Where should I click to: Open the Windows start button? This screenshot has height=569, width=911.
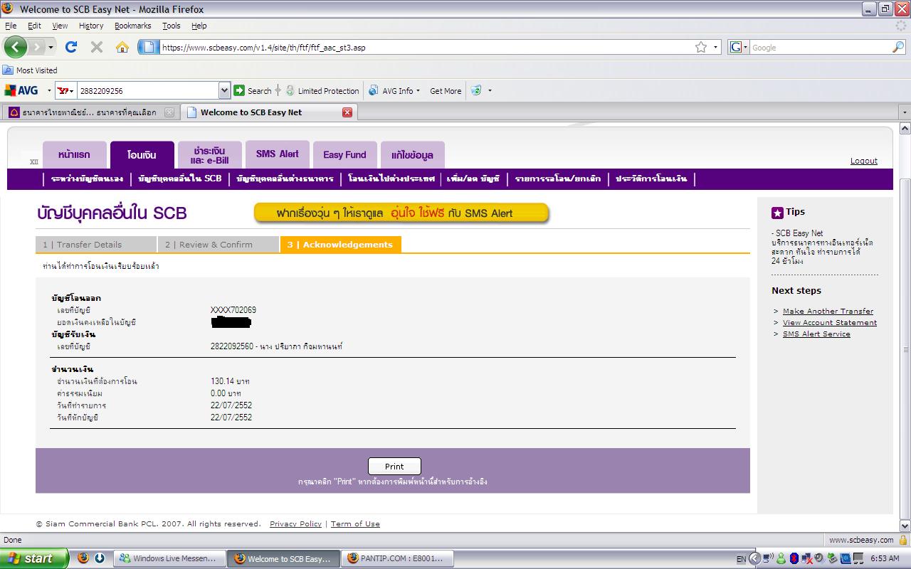click(x=34, y=558)
